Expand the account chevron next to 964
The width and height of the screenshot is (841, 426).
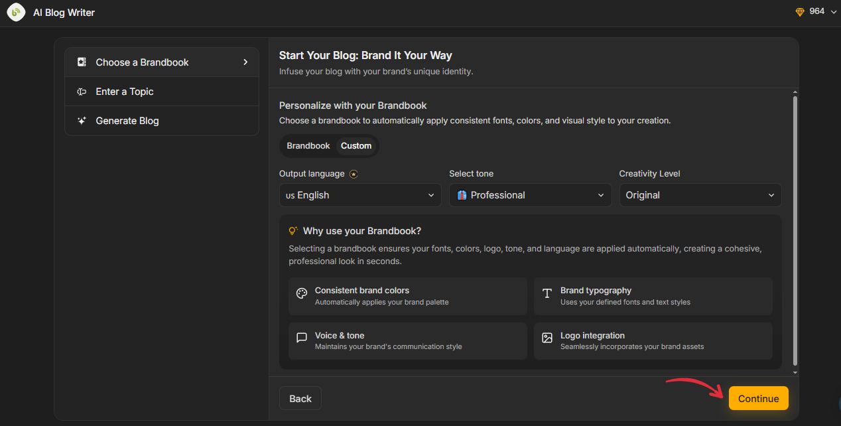[834, 12]
